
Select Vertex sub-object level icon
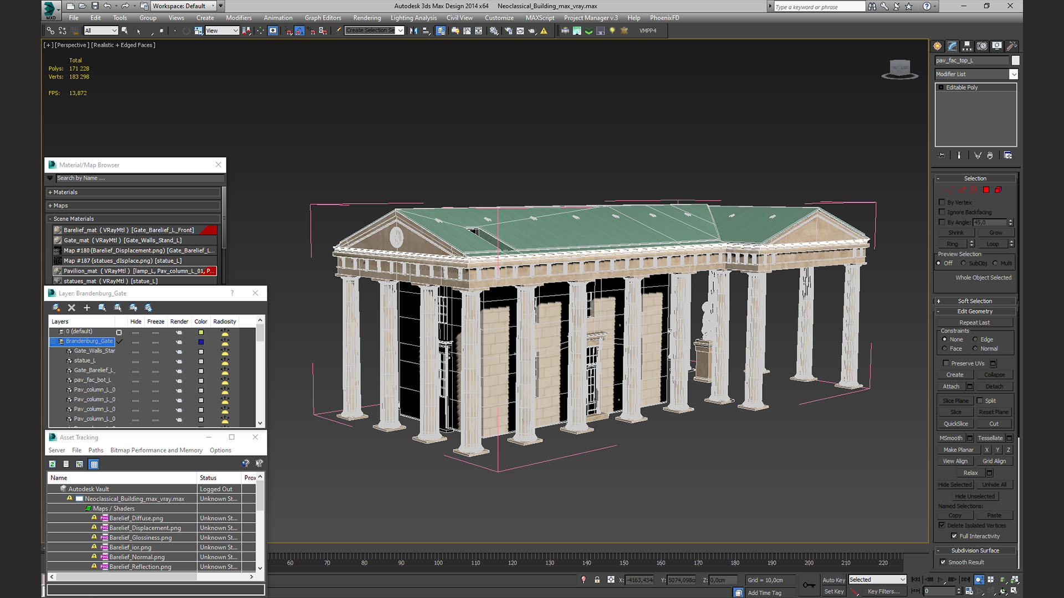(950, 190)
